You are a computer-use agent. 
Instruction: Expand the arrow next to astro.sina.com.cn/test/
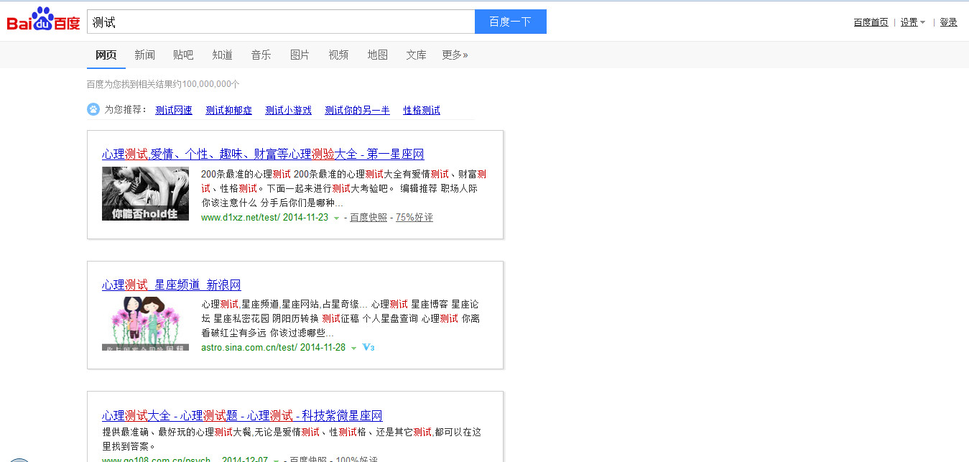coord(353,348)
